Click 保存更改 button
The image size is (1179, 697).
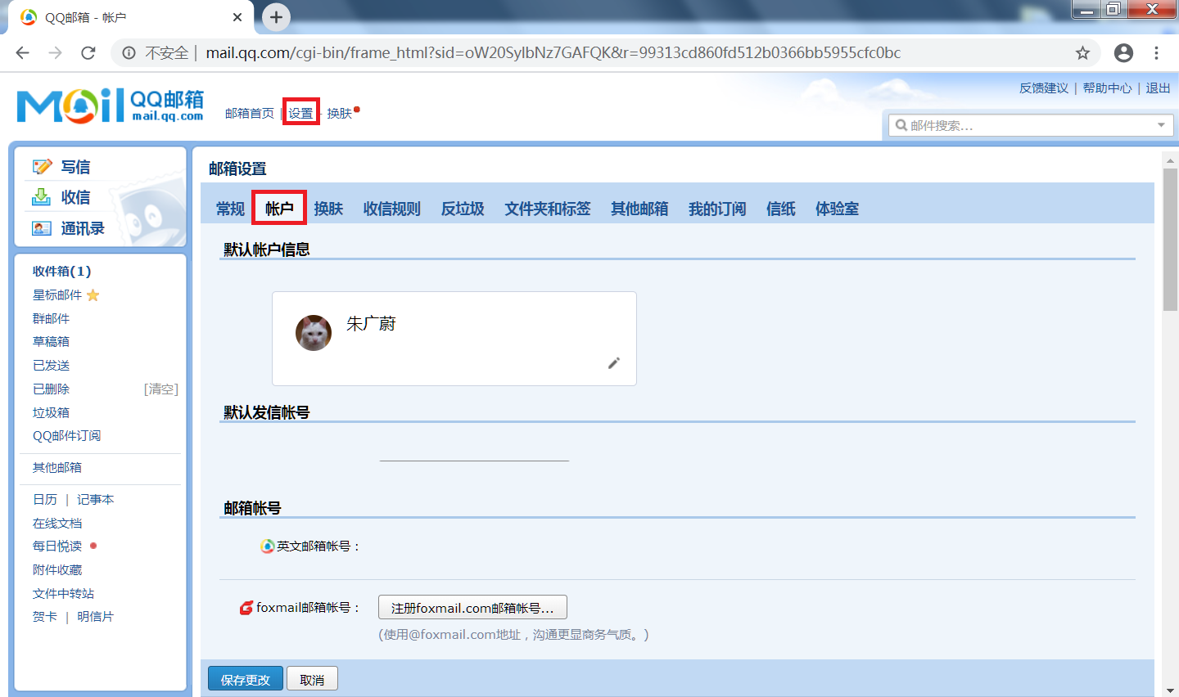[246, 679]
